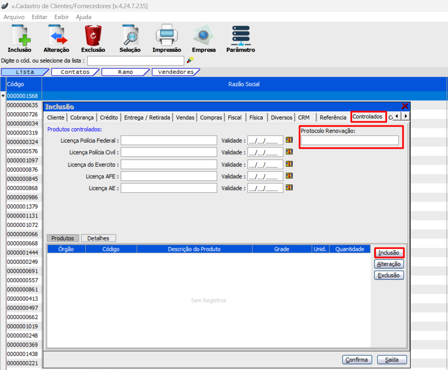Open the Parâmetro settings icon
This screenshot has width=448, height=370.
tap(241, 36)
